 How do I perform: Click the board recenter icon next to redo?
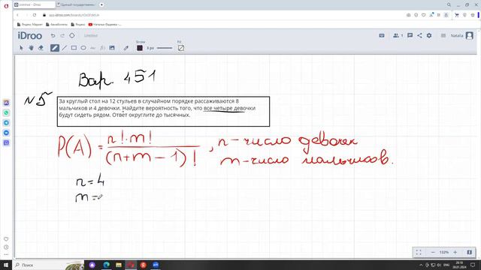[72, 35]
